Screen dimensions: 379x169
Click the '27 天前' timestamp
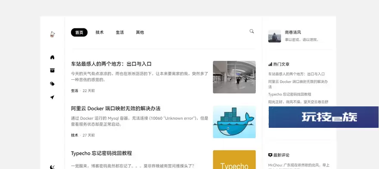89,135
